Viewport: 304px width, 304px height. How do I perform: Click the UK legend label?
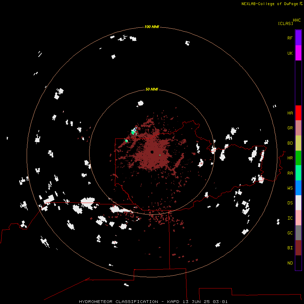290,53
